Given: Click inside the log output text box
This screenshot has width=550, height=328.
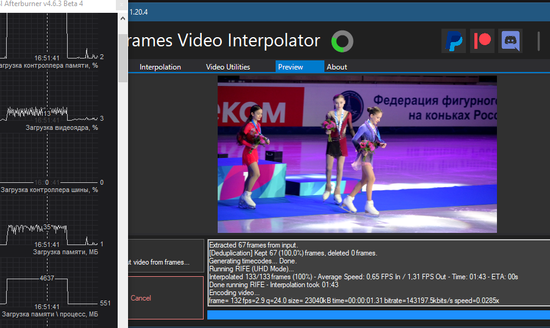Looking at the screenshot, I should point(378,273).
